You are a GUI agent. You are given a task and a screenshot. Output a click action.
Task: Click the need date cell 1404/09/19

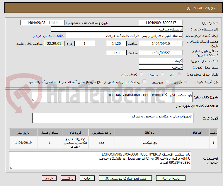pos(23,143)
